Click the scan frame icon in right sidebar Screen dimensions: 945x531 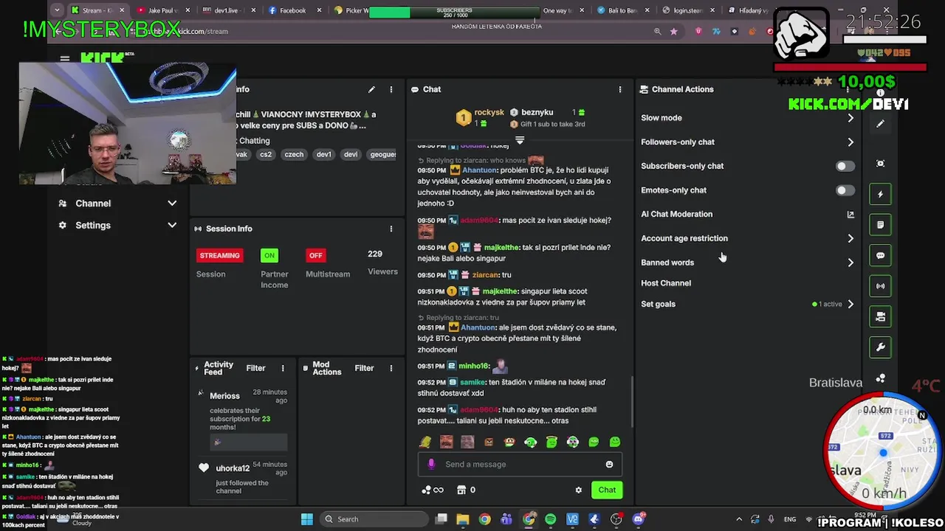point(880,164)
